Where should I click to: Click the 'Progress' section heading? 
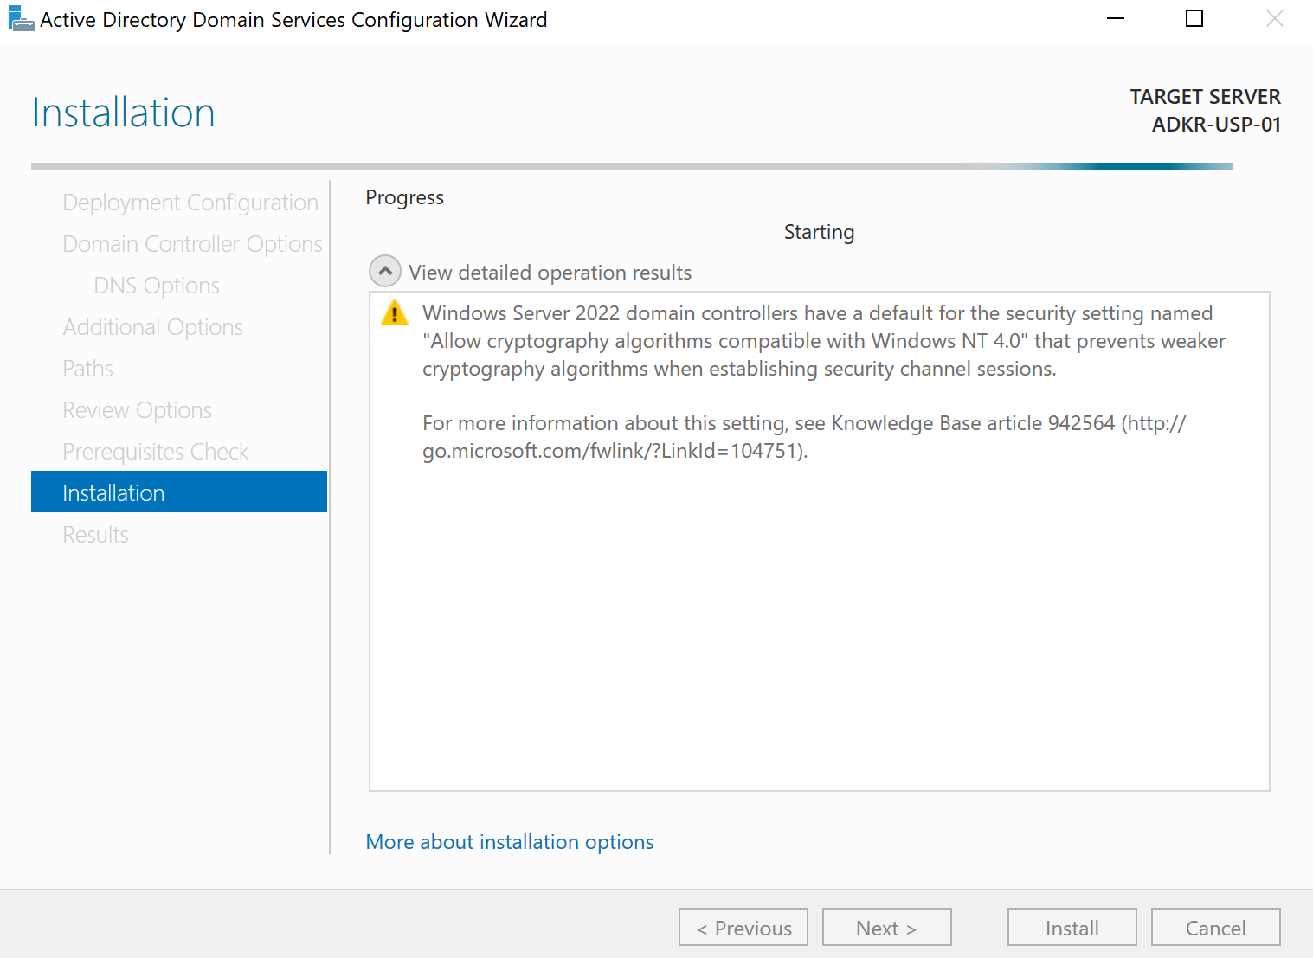(404, 197)
